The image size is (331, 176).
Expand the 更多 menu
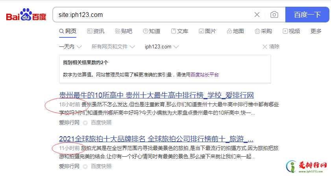316,31
